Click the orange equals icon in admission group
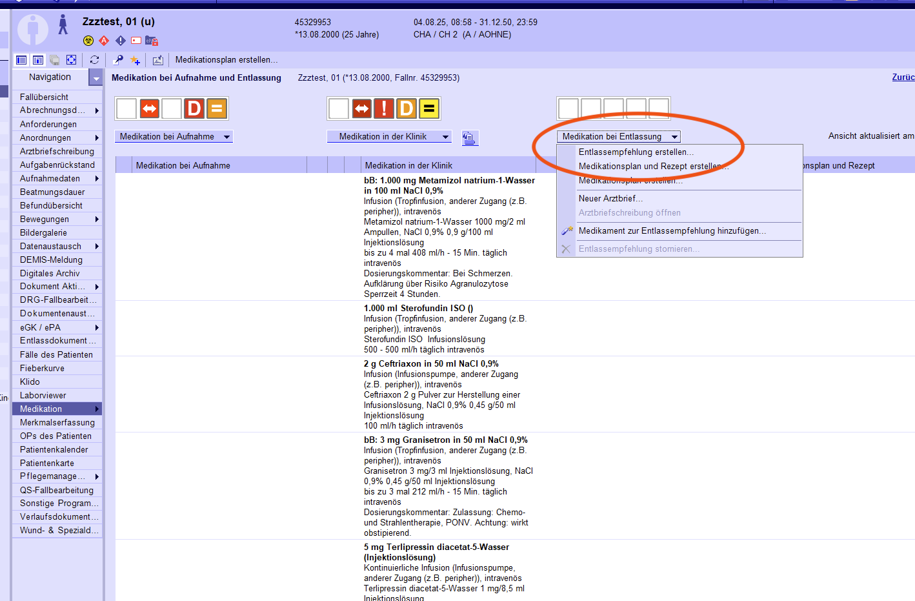Screen dimensions: 915x601 click(217, 108)
